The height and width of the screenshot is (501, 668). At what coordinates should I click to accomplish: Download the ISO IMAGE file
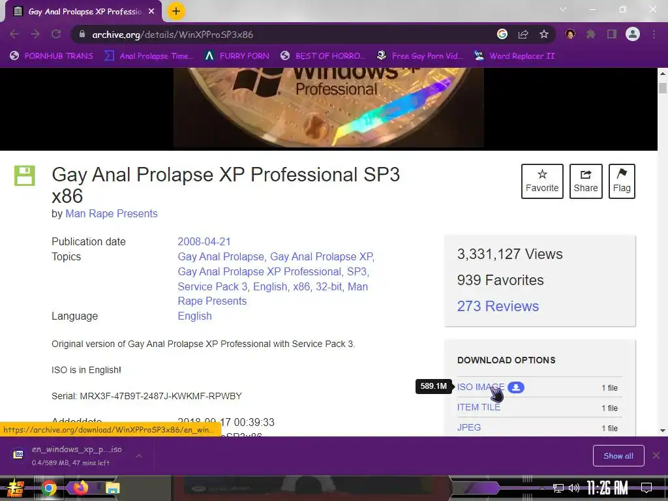tap(480, 387)
